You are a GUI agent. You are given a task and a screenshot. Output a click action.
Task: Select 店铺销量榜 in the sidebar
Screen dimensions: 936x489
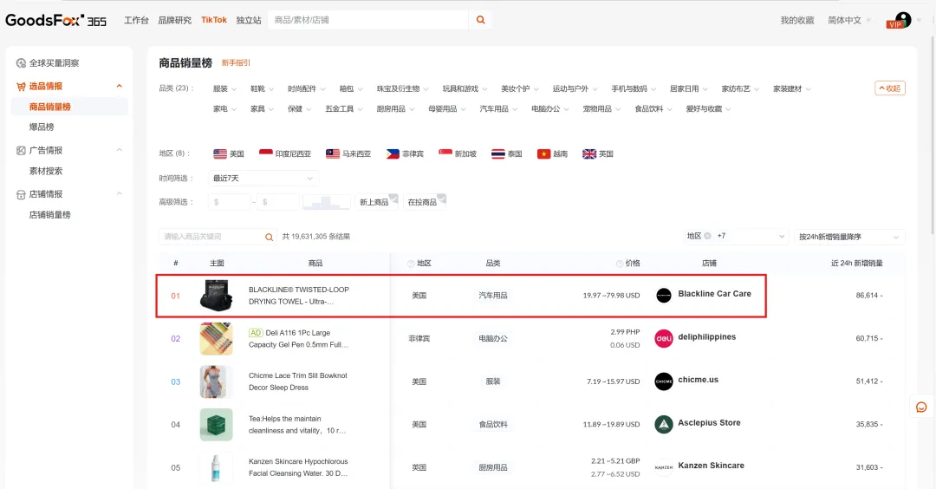[x=50, y=215]
